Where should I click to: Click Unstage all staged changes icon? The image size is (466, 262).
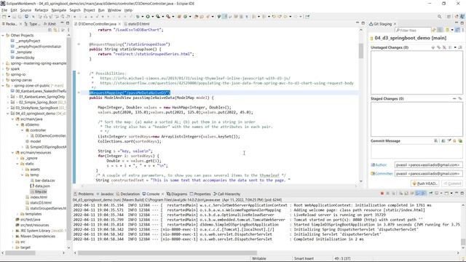pos(460,98)
